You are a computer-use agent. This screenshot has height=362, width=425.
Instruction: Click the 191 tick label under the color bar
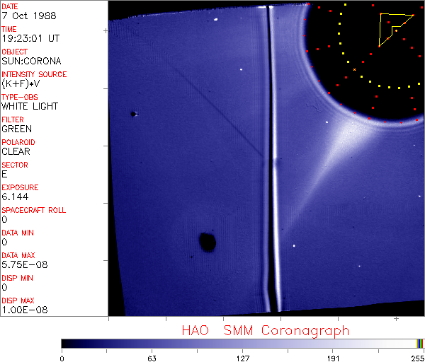click(x=333, y=358)
